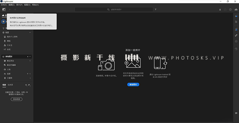Open the Edit sliders panel icon
Viewport: 239px width, 123px height.
(x=236, y=22)
